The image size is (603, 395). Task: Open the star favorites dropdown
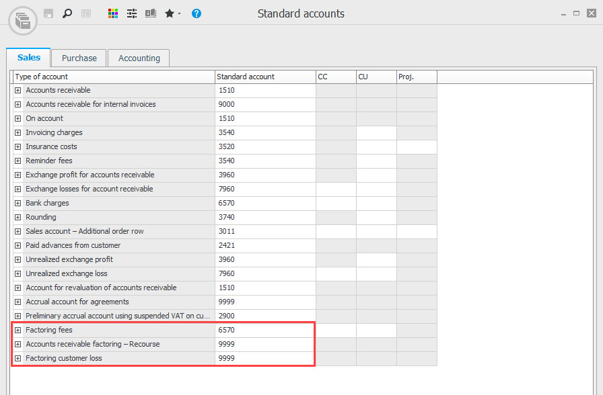pyautogui.click(x=172, y=13)
